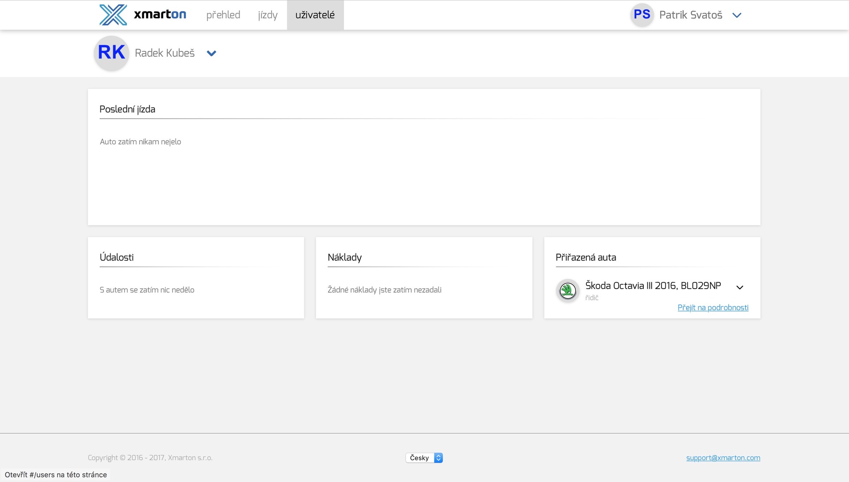
Task: Select the uživatelé tab
Action: pyautogui.click(x=315, y=15)
